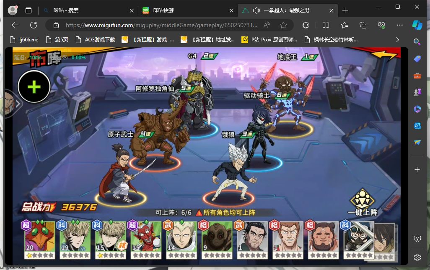430x270 pixels.
Task: Open sidebar settings gear icon
Action: pyautogui.click(x=417, y=257)
